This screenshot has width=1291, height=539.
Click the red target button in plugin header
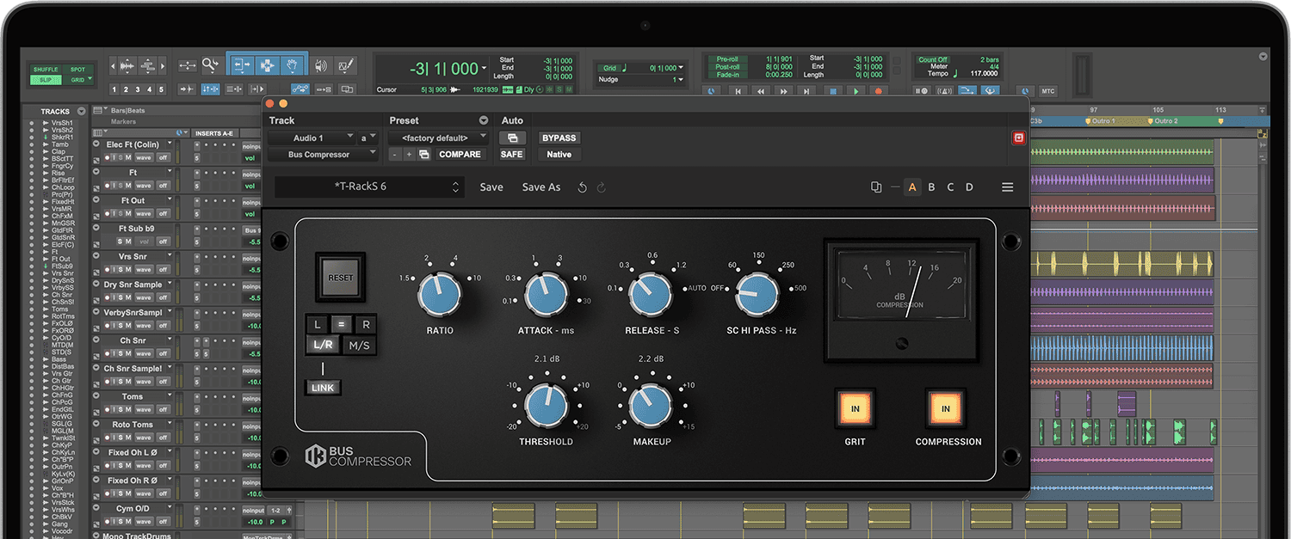point(1018,138)
